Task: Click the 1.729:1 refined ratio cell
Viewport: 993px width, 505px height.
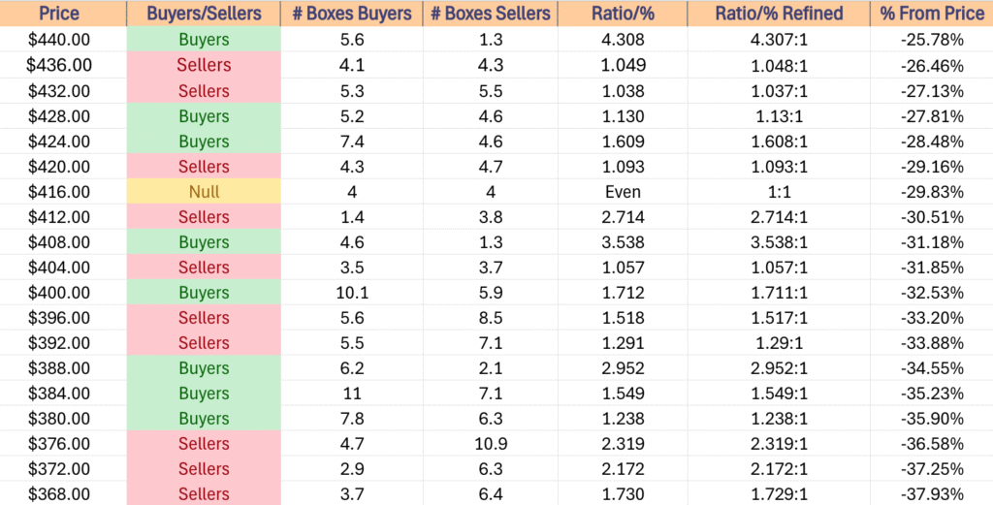Action: pyautogui.click(x=779, y=493)
